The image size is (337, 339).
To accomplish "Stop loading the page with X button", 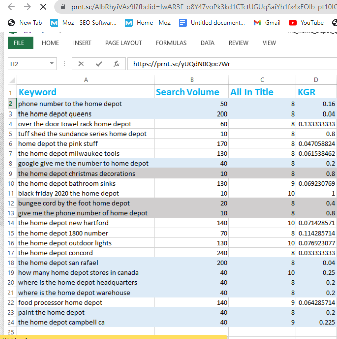I will coord(43,7).
